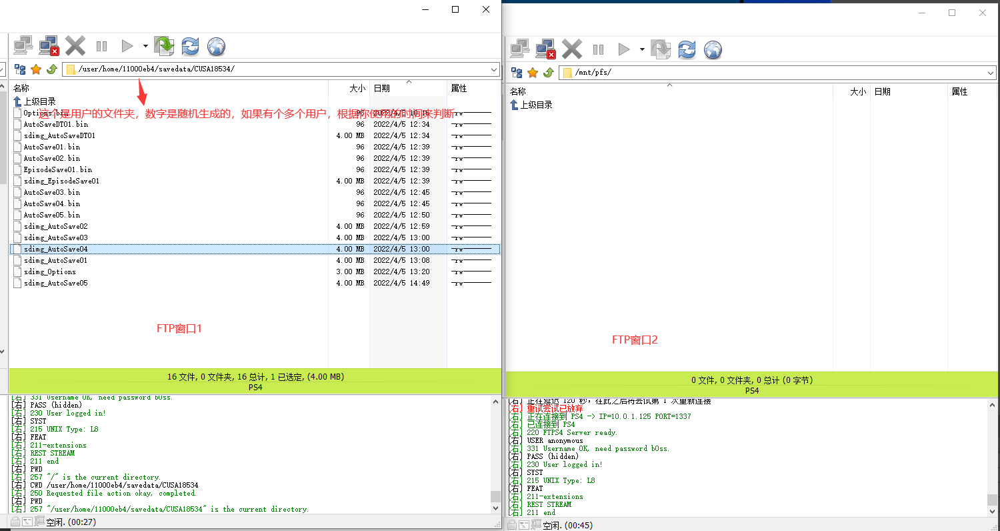The height and width of the screenshot is (531, 1000).
Task: Click transfer files icon in FTP window 1
Action: (x=164, y=46)
